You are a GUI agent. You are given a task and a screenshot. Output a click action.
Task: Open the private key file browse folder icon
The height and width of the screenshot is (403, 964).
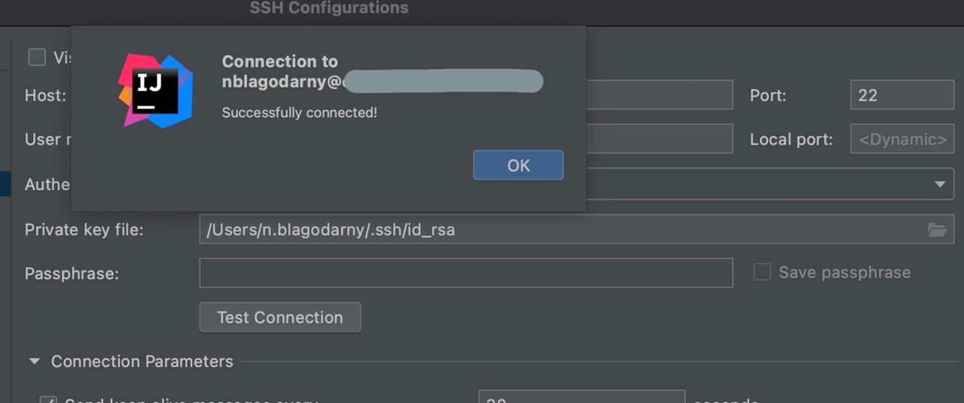pyautogui.click(x=937, y=229)
